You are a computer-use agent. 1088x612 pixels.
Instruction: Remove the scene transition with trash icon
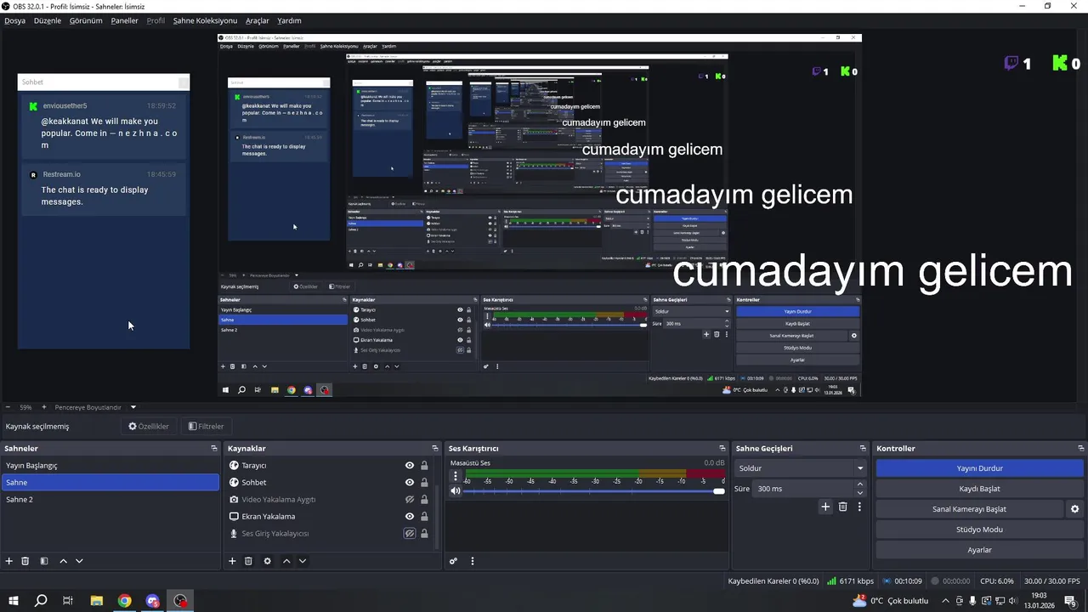(x=842, y=507)
